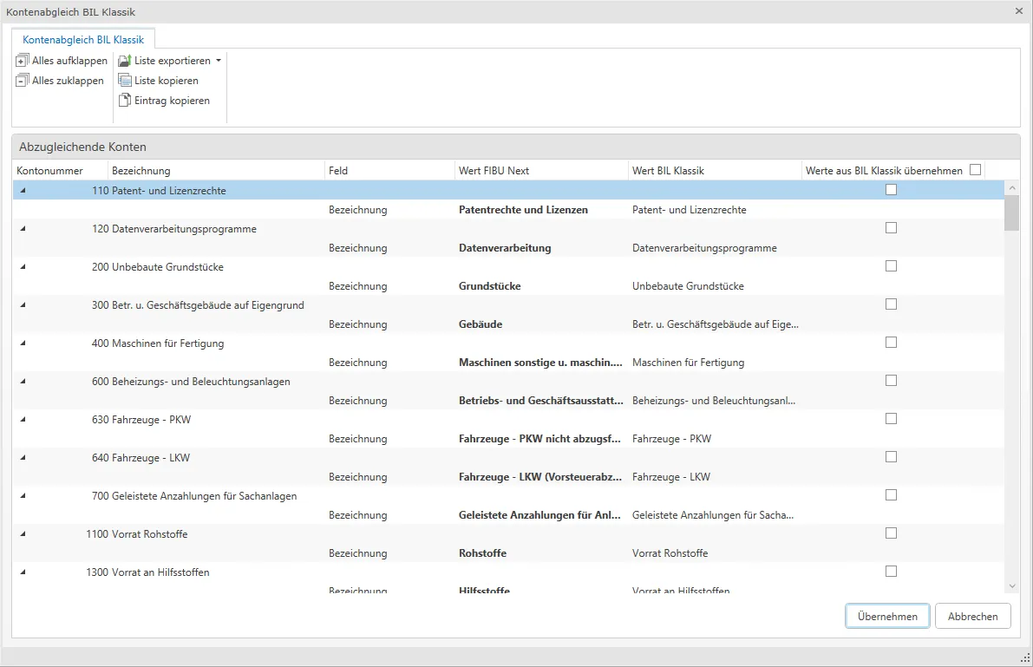Click the scroll down arrow of the list
The width and height of the screenshot is (1033, 667).
[x=1012, y=586]
